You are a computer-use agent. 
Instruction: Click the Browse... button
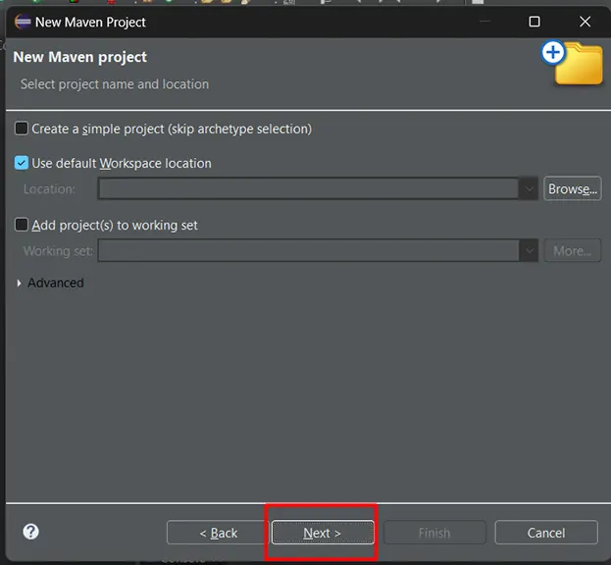pos(573,189)
